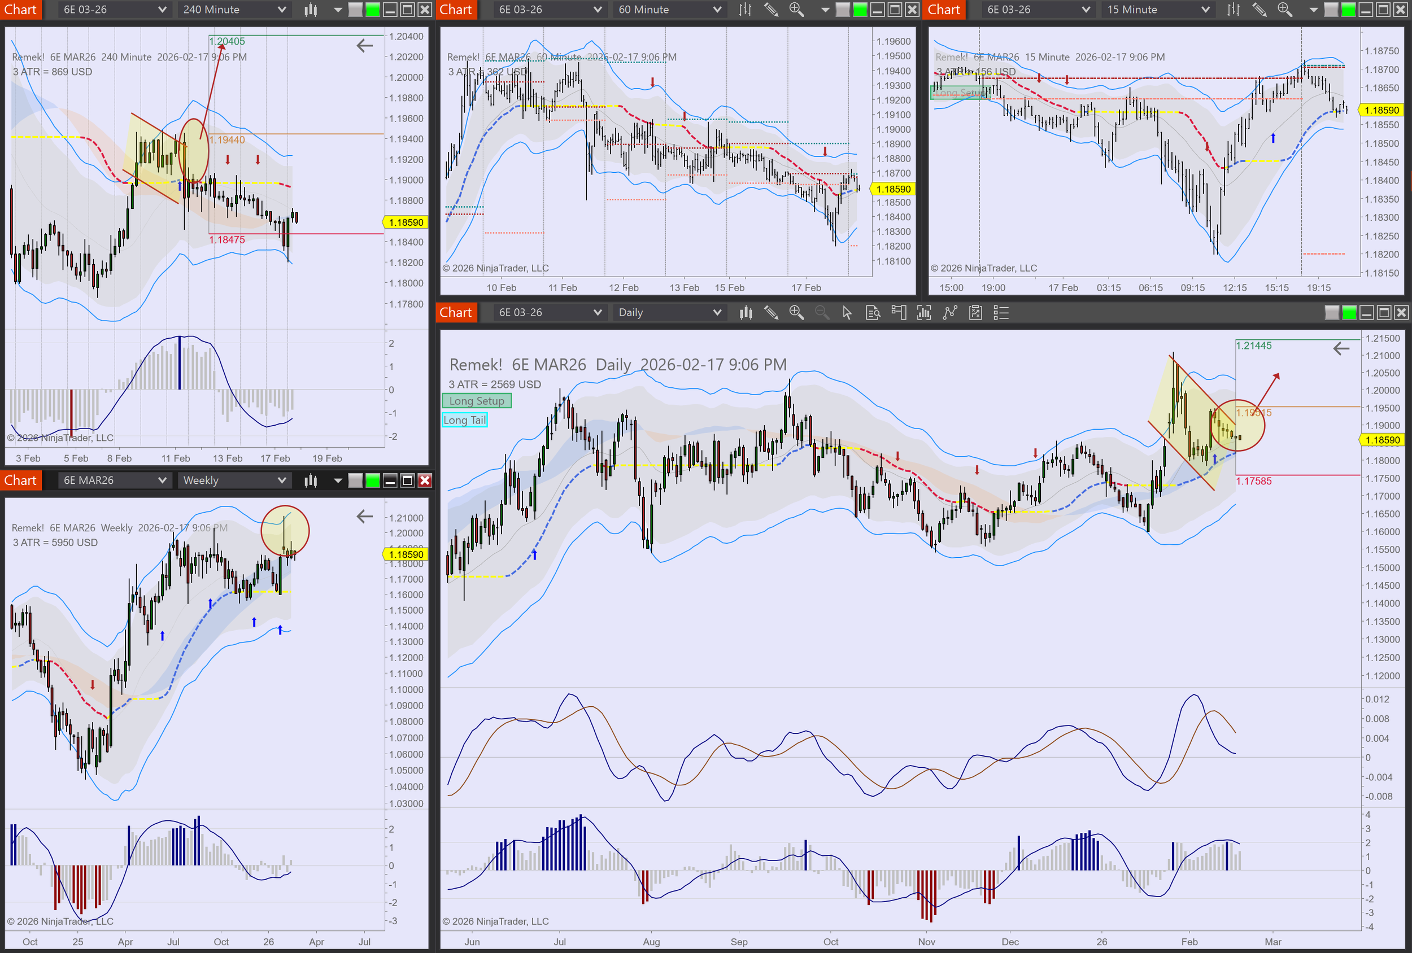Toggle green link button on Daily chart
Screen dimensions: 1412x953
(1349, 313)
